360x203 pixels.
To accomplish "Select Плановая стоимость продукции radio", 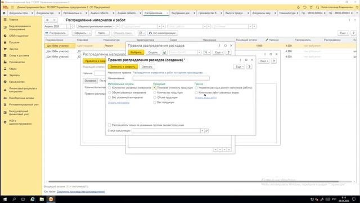I will 155,88.
